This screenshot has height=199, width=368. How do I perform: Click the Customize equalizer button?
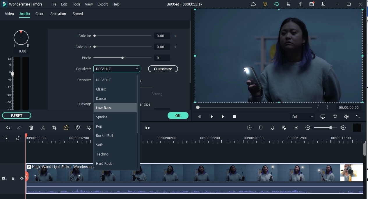[163, 69]
